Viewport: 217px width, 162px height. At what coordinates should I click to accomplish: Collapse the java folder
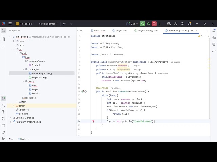pos(20,57)
